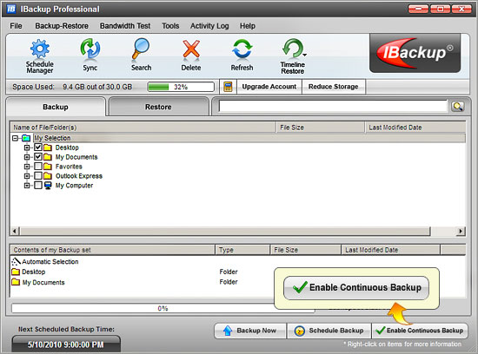Open the Backup-Restore menu
Screen dimensions: 478x354
(x=62, y=26)
